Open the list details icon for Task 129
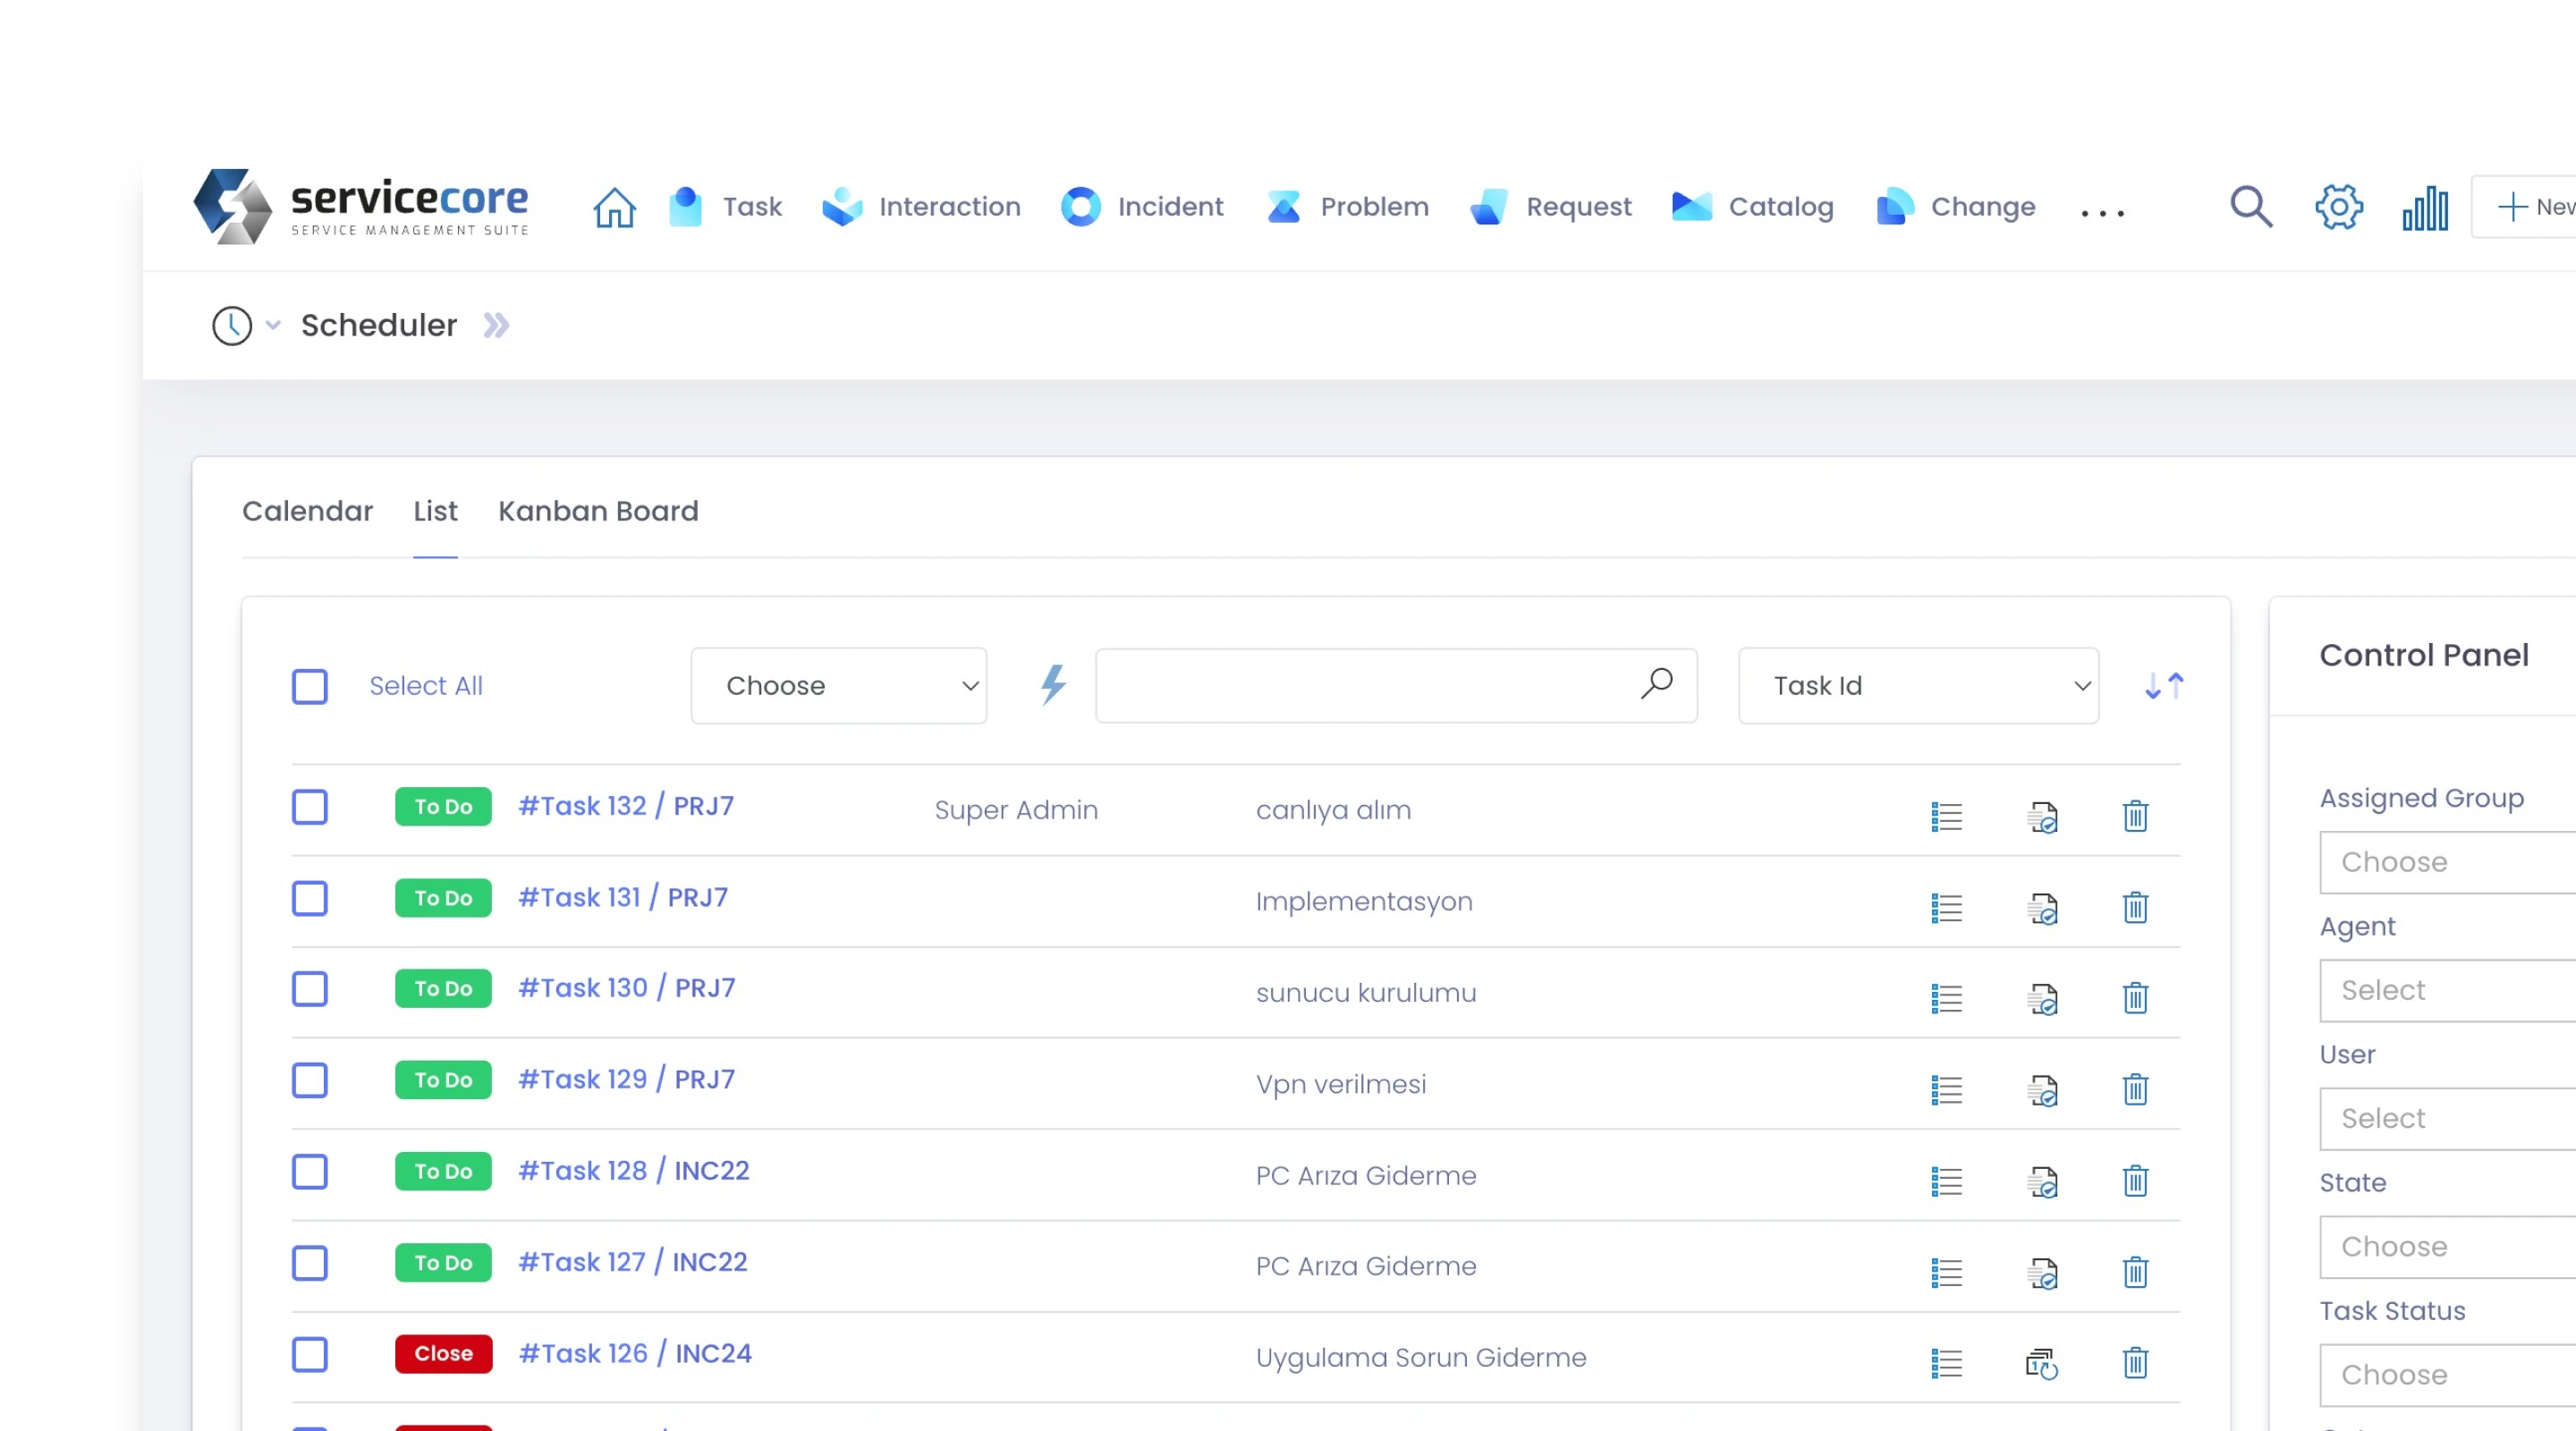The width and height of the screenshot is (2576, 1431). click(x=1947, y=1089)
